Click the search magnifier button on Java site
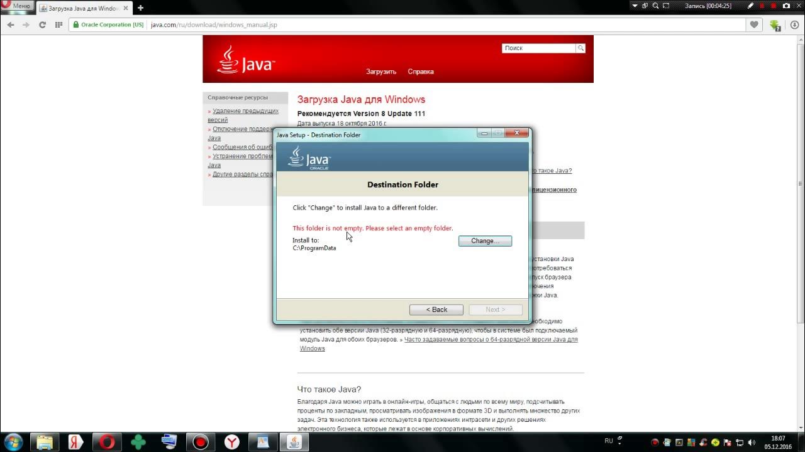The image size is (805, 452). point(580,48)
